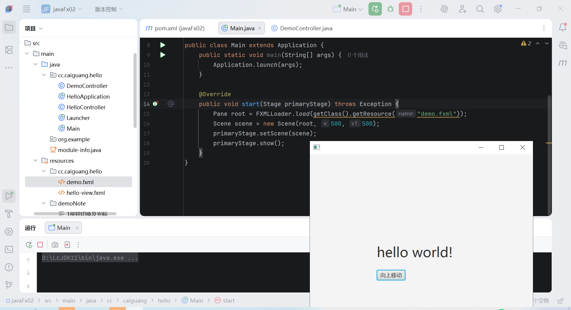
Task: Run class Main via line 8 gutter arrow
Action: coord(163,45)
